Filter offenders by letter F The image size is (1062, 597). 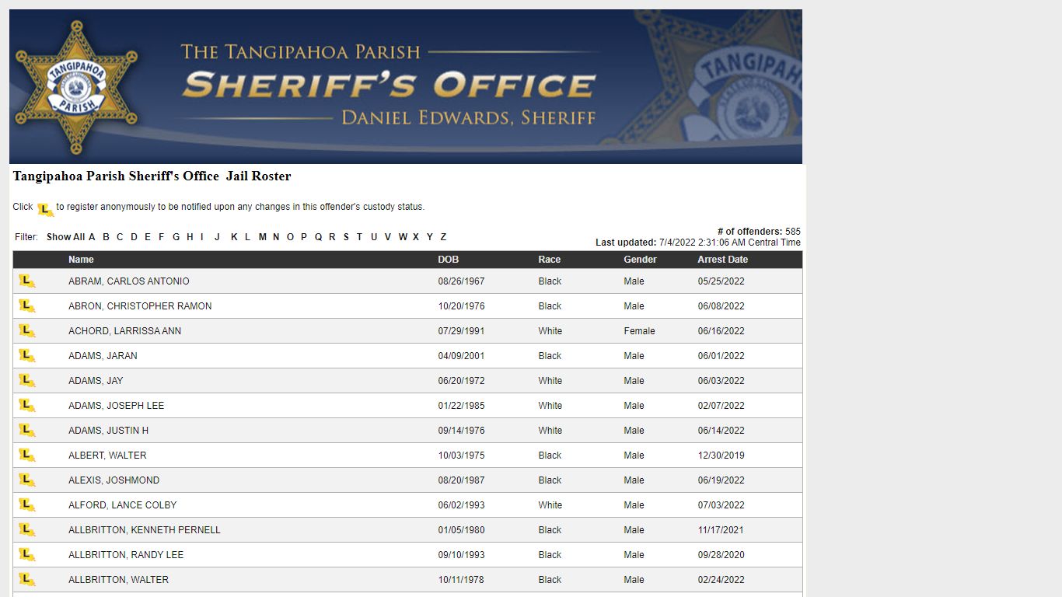tap(162, 237)
